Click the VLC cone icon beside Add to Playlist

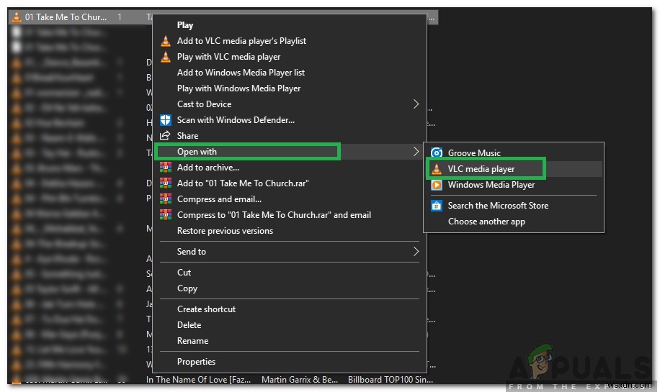(166, 41)
